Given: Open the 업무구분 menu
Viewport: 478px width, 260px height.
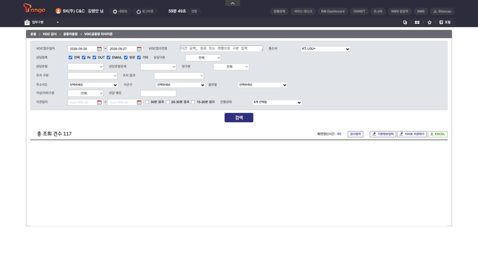Looking at the screenshot, I should point(45,22).
